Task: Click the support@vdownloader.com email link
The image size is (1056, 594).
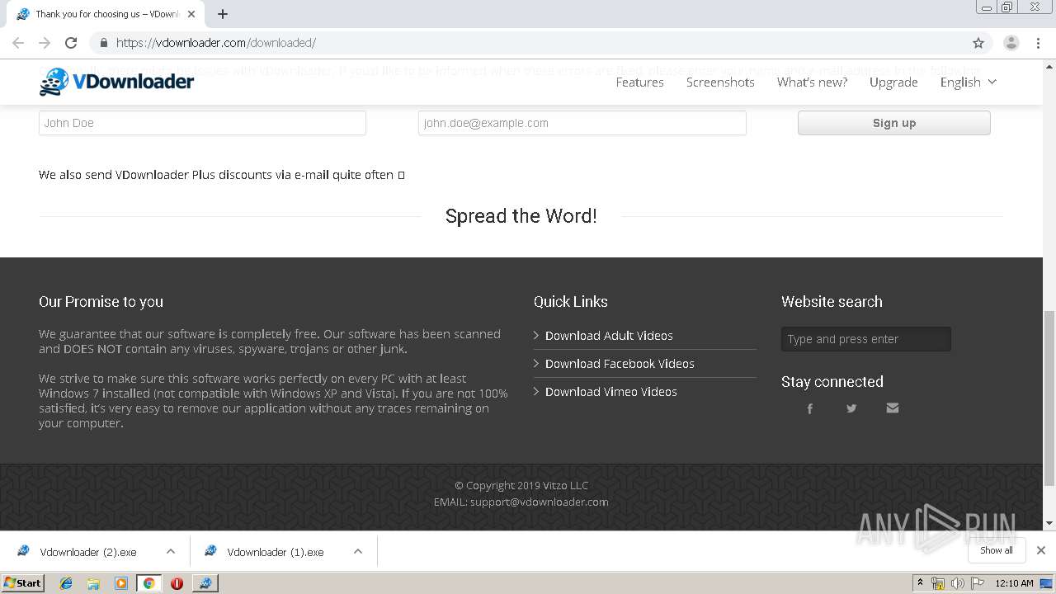Action: 540,502
